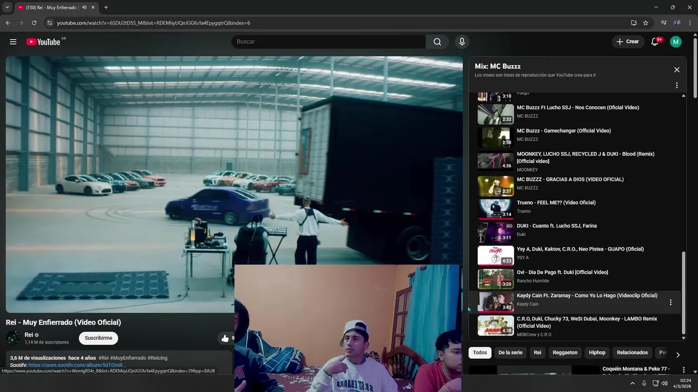The height and width of the screenshot is (392, 698).
Task: Click the mix playlist scrollbar
Action: tap(684, 294)
